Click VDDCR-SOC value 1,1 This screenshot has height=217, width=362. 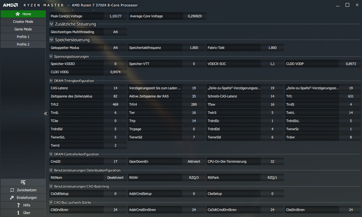click(x=273, y=64)
